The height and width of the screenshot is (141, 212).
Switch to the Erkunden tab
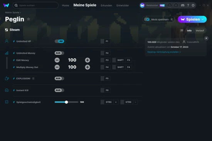point(106,5)
